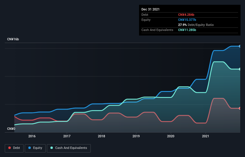Viewport: 245px width, 157px height.
Task: Click the 2020 axis label
Action: [x=171, y=136]
